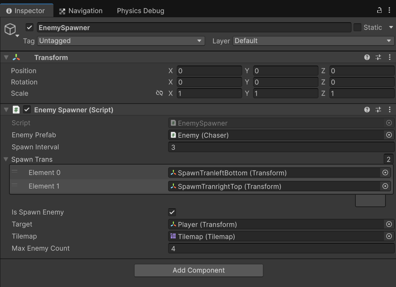Open the Layer dropdown showing Default

(x=313, y=41)
